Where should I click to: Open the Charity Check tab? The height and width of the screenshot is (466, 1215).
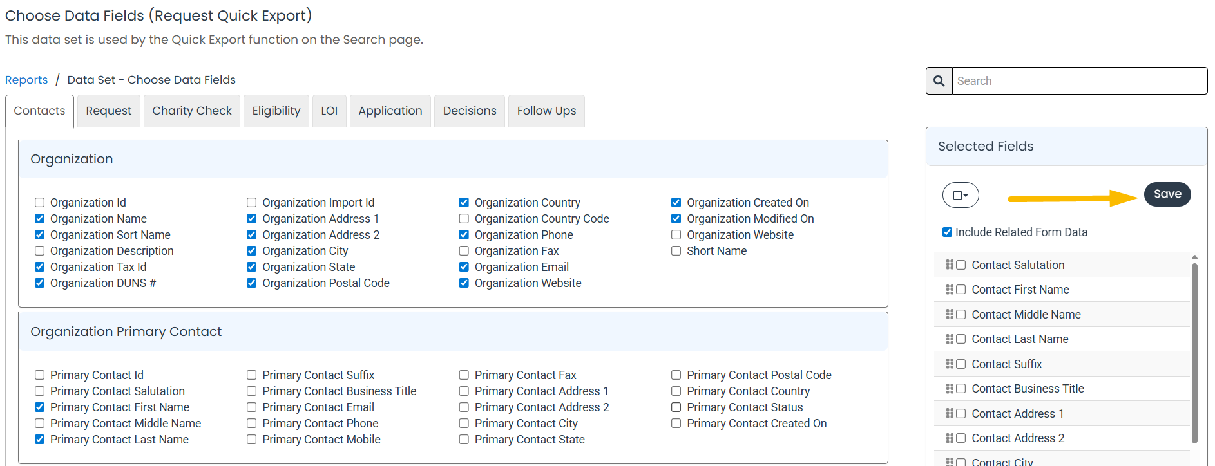tap(192, 111)
